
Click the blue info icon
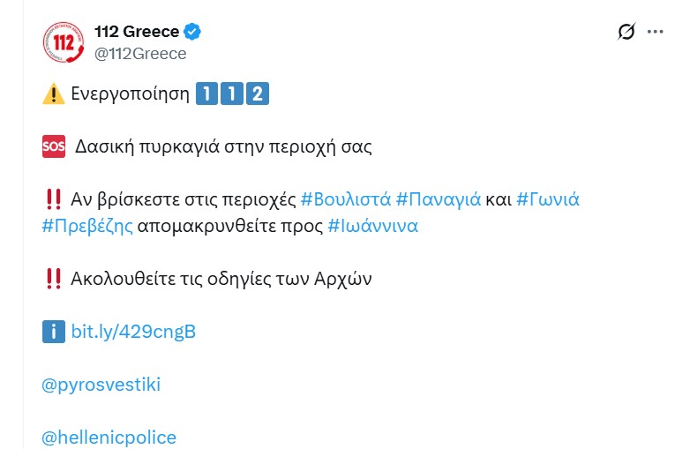[x=53, y=332]
